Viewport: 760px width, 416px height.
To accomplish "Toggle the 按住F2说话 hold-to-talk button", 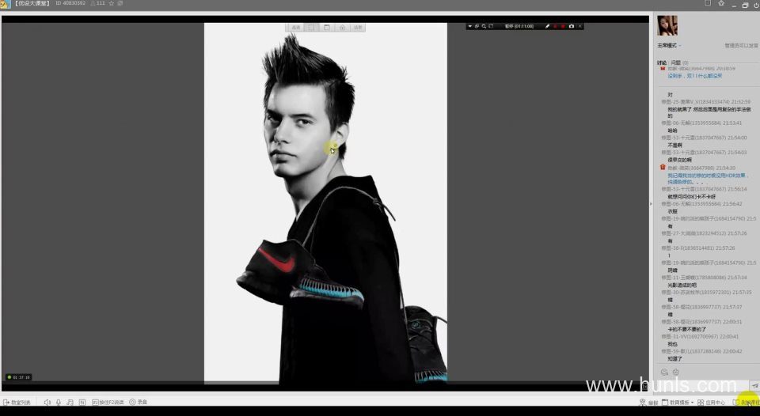I will (x=108, y=403).
